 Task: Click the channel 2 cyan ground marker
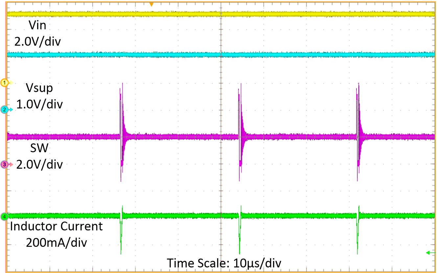pos(5,110)
